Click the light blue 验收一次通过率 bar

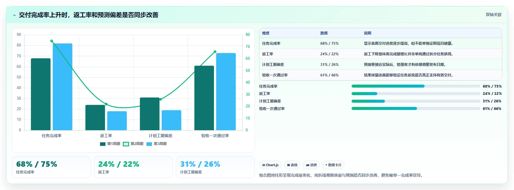226,92
